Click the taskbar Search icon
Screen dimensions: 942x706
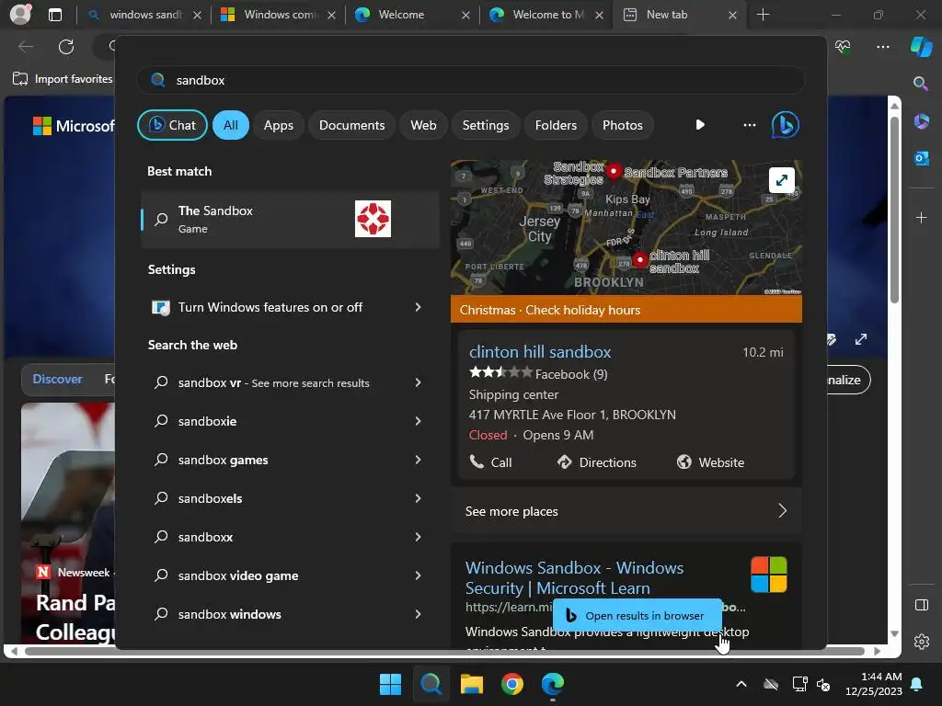pyautogui.click(x=431, y=684)
